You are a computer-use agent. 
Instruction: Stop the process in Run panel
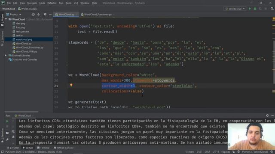click(7, 126)
